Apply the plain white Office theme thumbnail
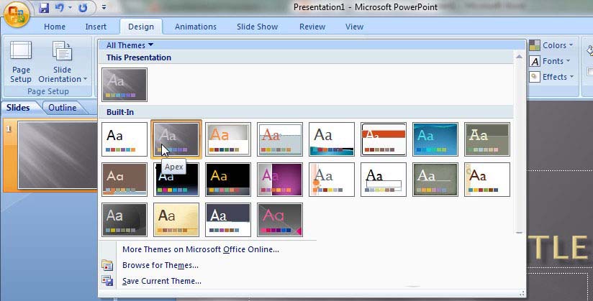 (125, 139)
